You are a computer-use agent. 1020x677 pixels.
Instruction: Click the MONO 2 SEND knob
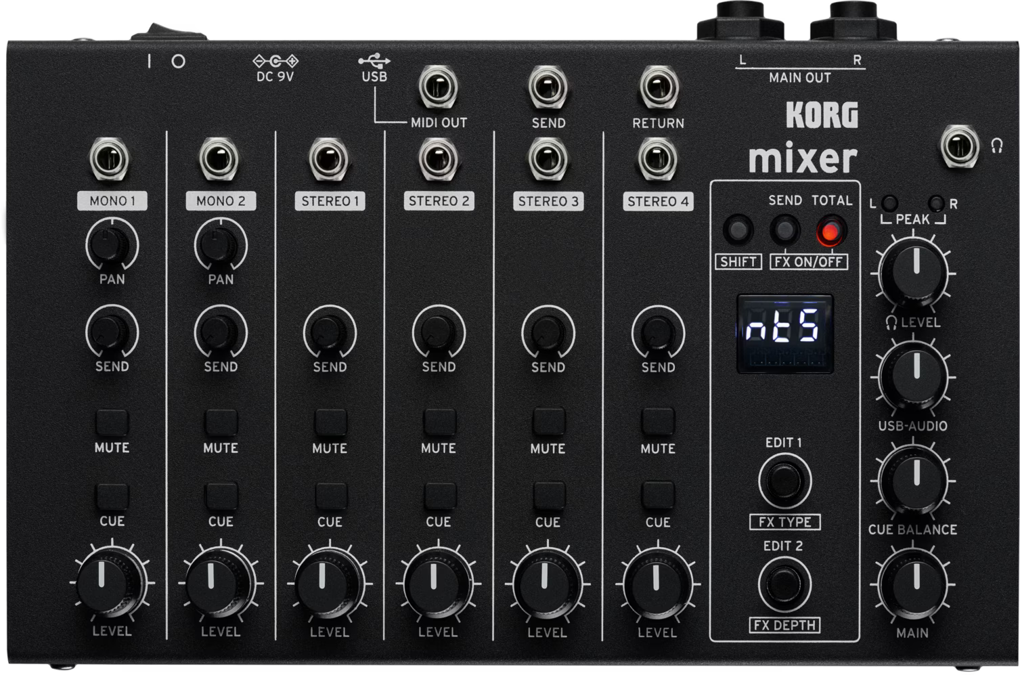click(221, 332)
